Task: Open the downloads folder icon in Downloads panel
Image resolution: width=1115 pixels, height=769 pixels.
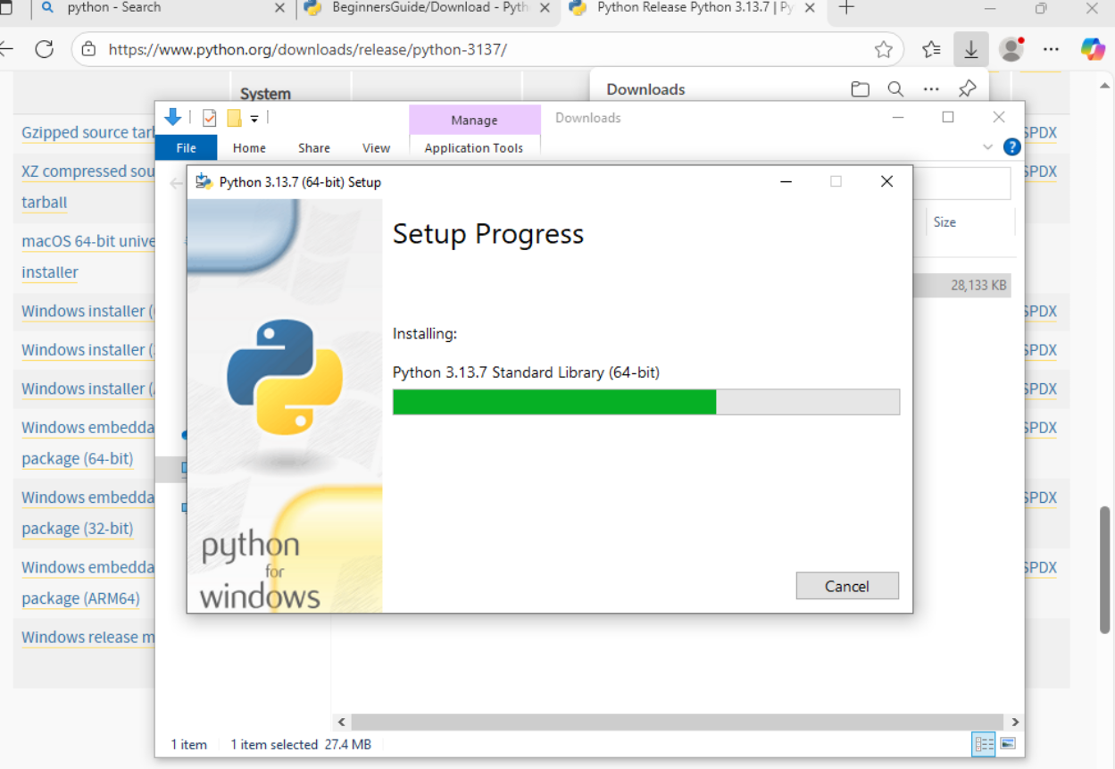Action: 859,88
